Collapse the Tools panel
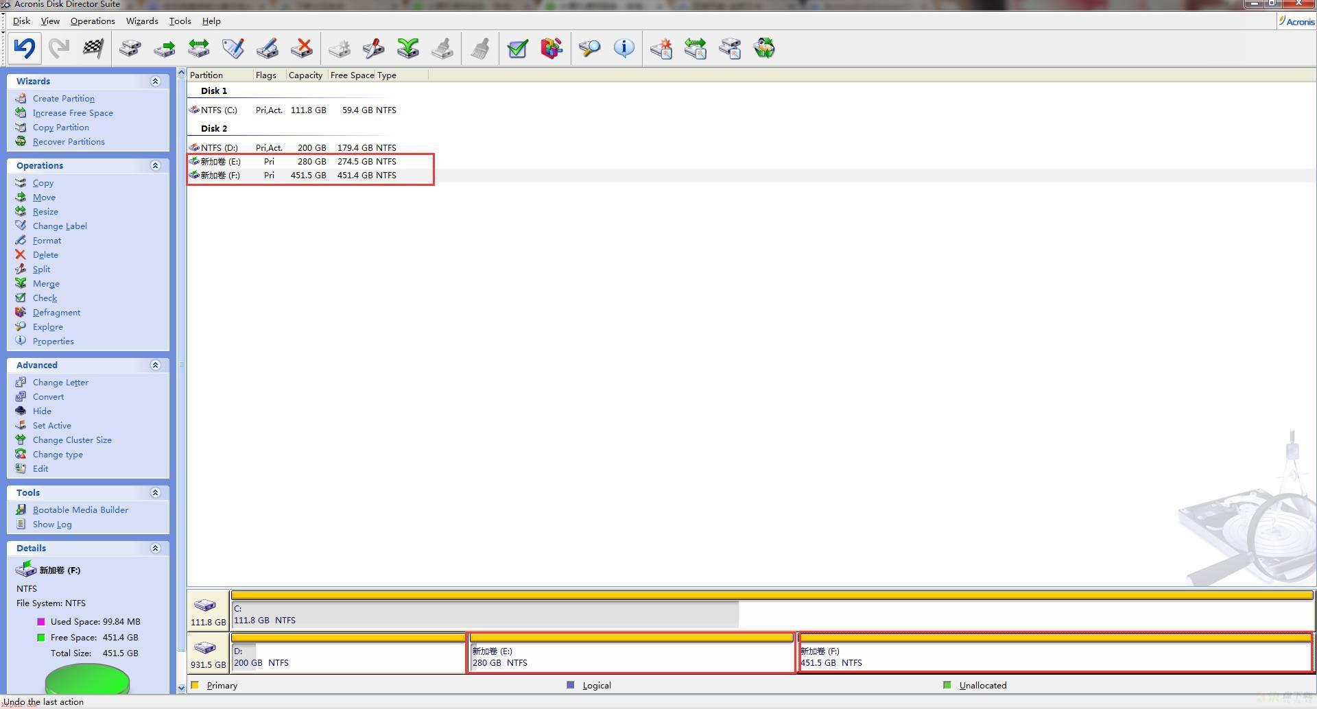The width and height of the screenshot is (1317, 709). point(155,492)
